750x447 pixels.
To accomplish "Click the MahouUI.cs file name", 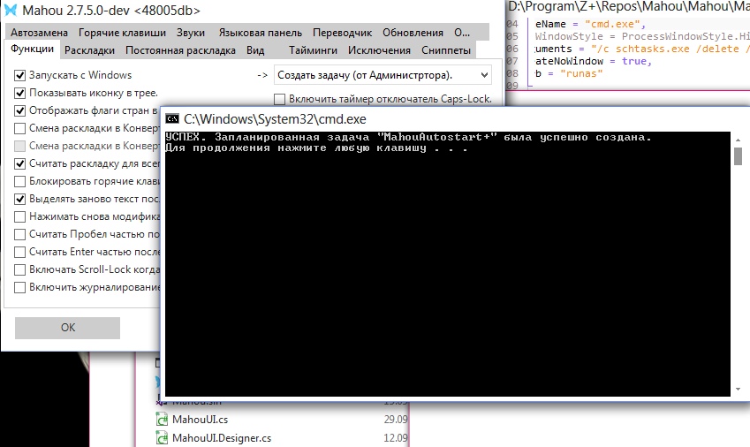I will [200, 420].
